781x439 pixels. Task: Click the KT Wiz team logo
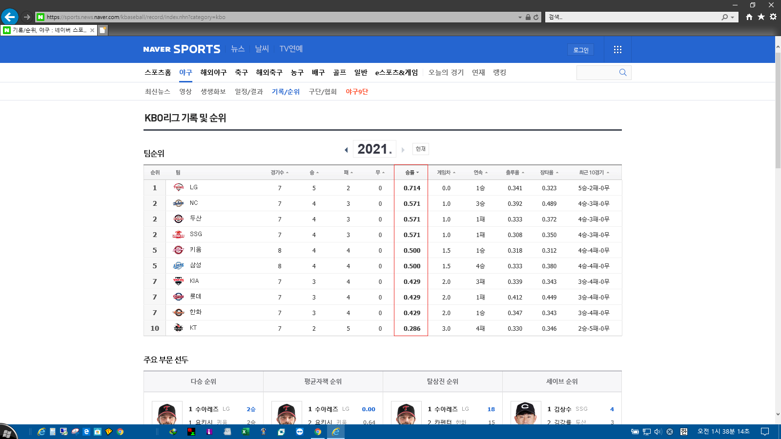[x=178, y=328]
